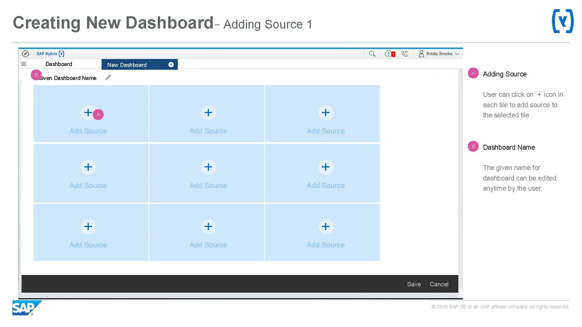The height and width of the screenshot is (327, 582).
Task: Open the alerts icon with red badge
Action: (x=390, y=54)
